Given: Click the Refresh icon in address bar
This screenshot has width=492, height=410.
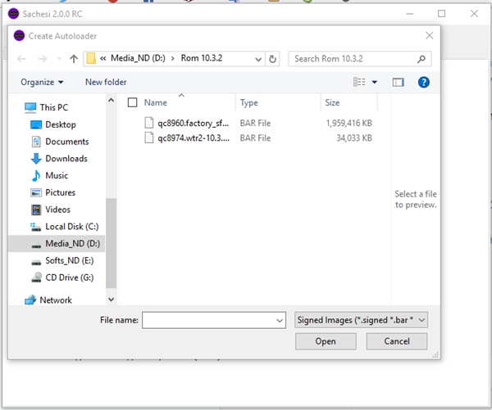Looking at the screenshot, I should (x=273, y=59).
